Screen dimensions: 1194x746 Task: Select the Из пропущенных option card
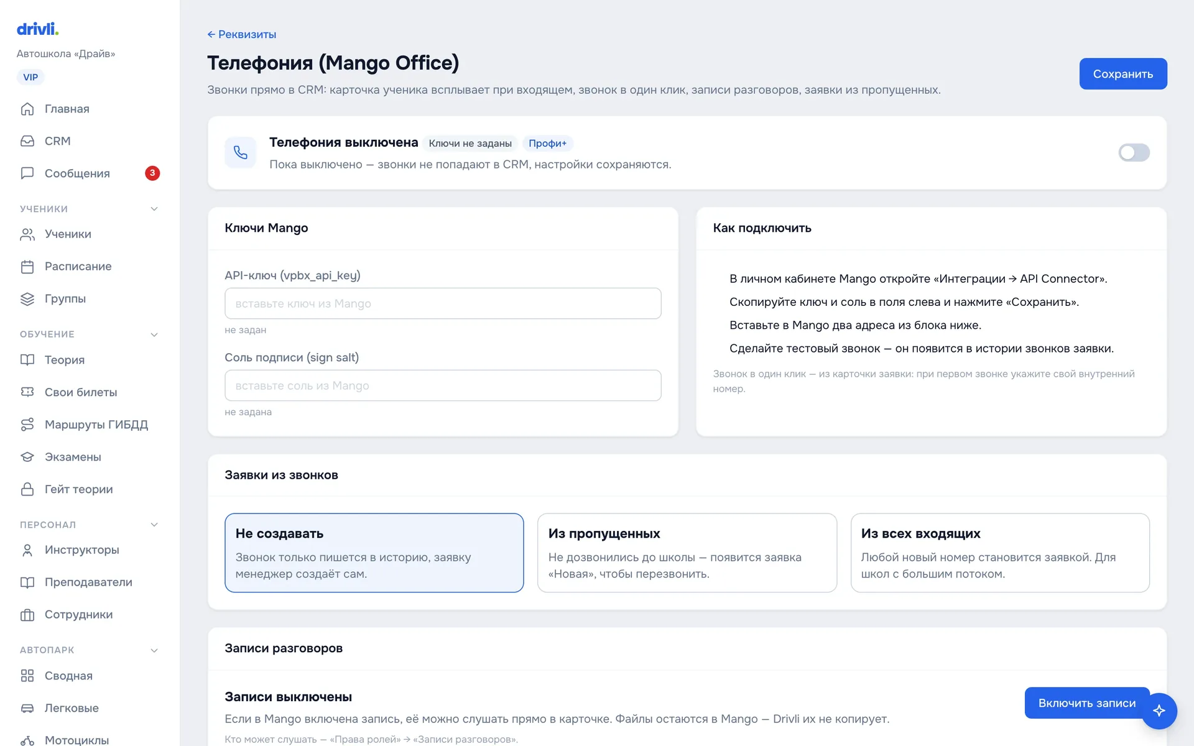click(x=687, y=553)
